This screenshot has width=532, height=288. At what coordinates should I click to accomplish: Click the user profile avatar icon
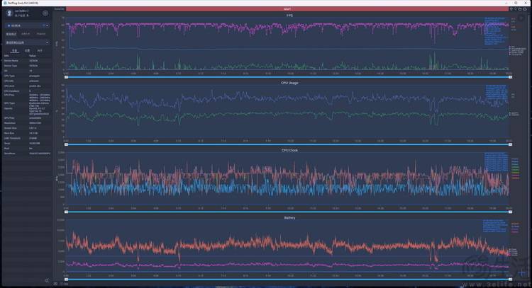pos(9,13)
